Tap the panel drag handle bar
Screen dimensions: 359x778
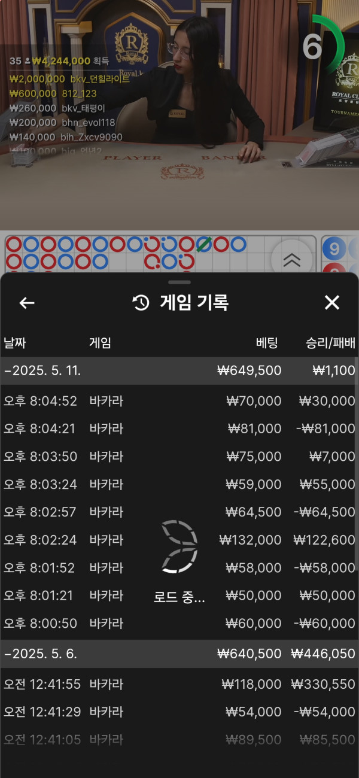(180, 282)
